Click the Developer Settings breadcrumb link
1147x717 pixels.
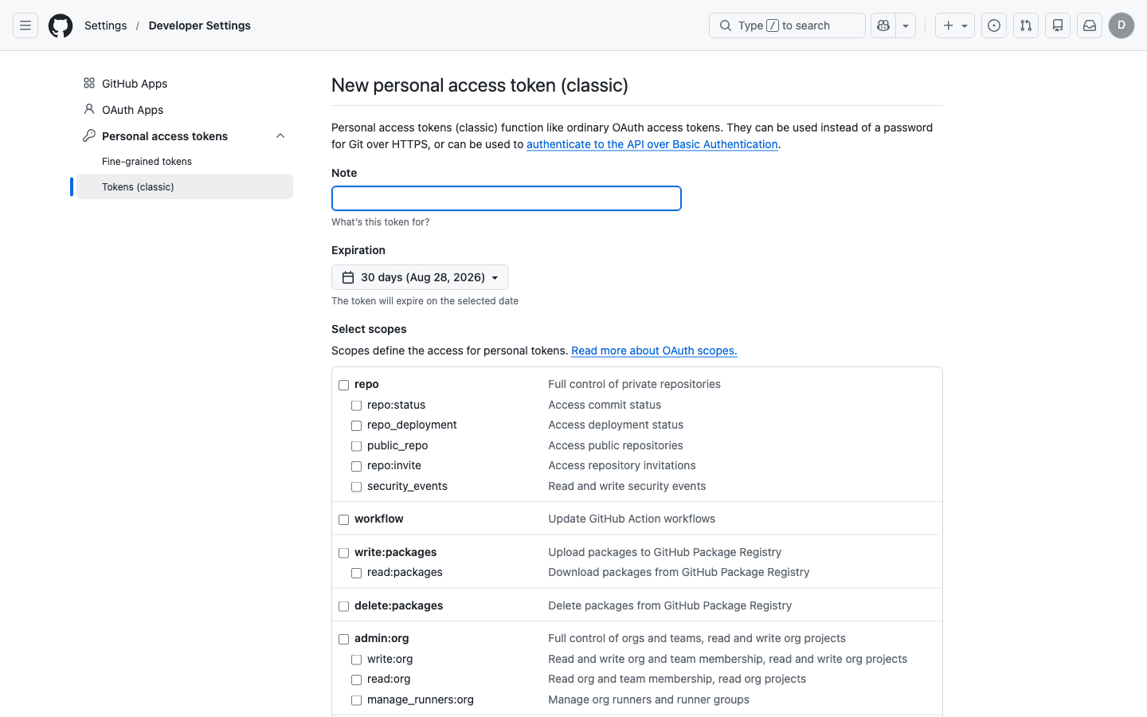point(200,25)
